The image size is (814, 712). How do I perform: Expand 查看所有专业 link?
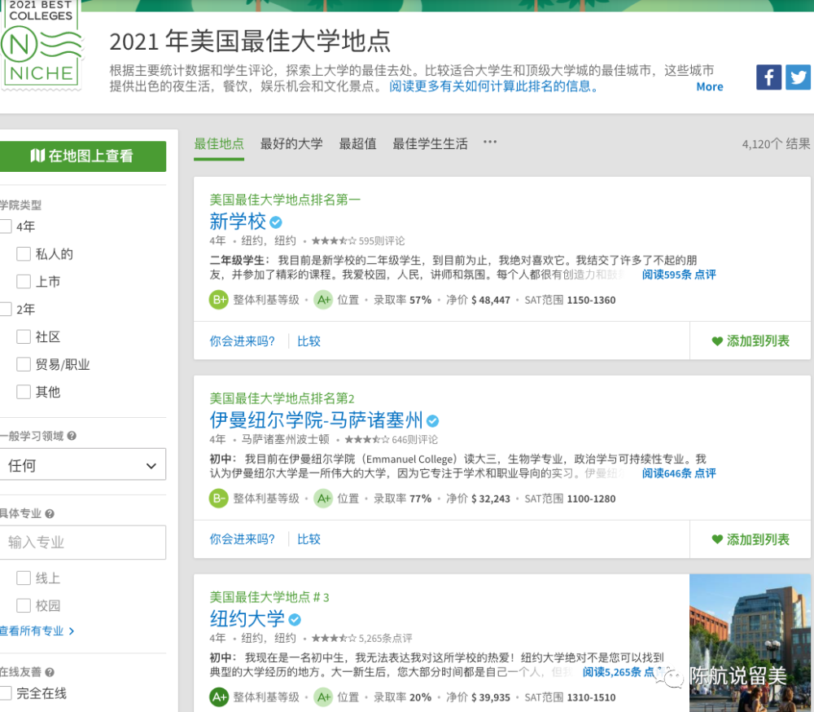pos(37,631)
